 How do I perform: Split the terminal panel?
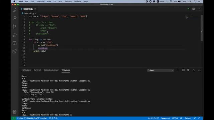[x=183, y=70]
